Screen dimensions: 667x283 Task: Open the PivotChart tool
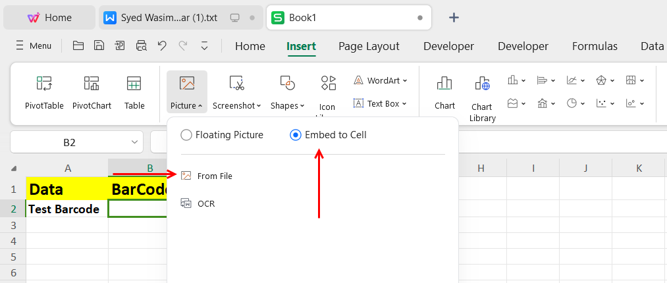point(92,84)
